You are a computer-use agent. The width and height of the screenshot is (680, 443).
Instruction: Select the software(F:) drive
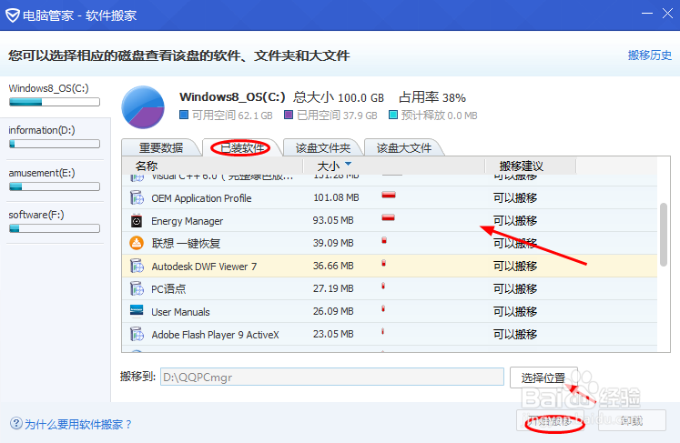pyautogui.click(x=55, y=222)
